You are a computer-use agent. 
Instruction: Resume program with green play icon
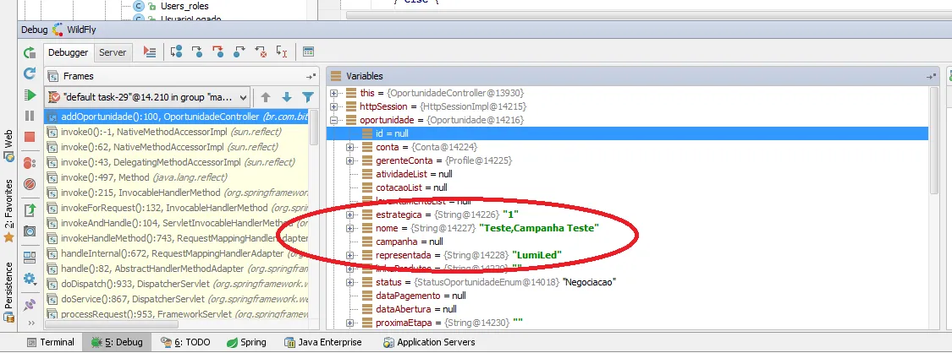click(x=30, y=95)
